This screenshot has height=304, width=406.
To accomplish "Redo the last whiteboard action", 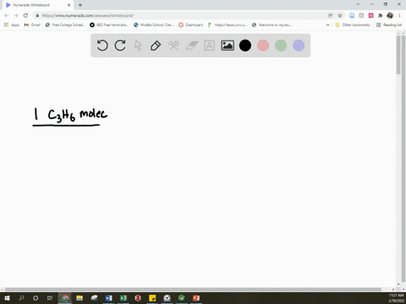I will coord(120,46).
